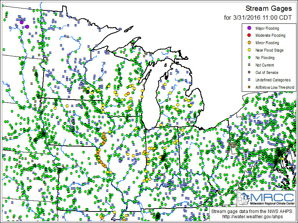Click the 'Undefined Categories' legend label

[273, 80]
